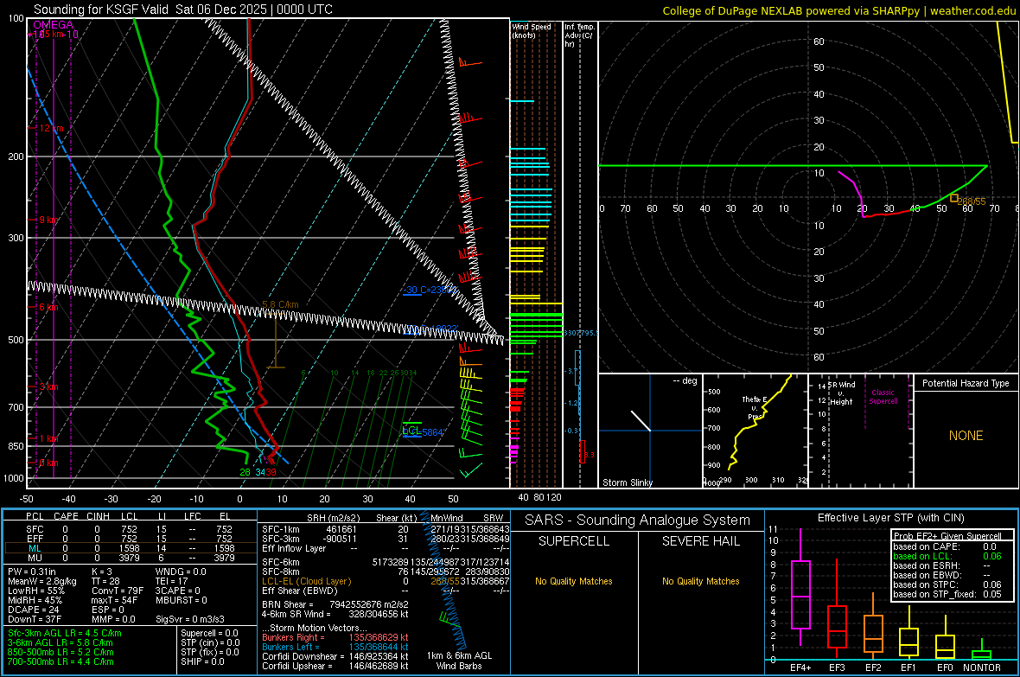This screenshot has height=677, width=1020.
Task: Click the 'MeanW = 2.8g/kg' value
Action: coord(42,581)
